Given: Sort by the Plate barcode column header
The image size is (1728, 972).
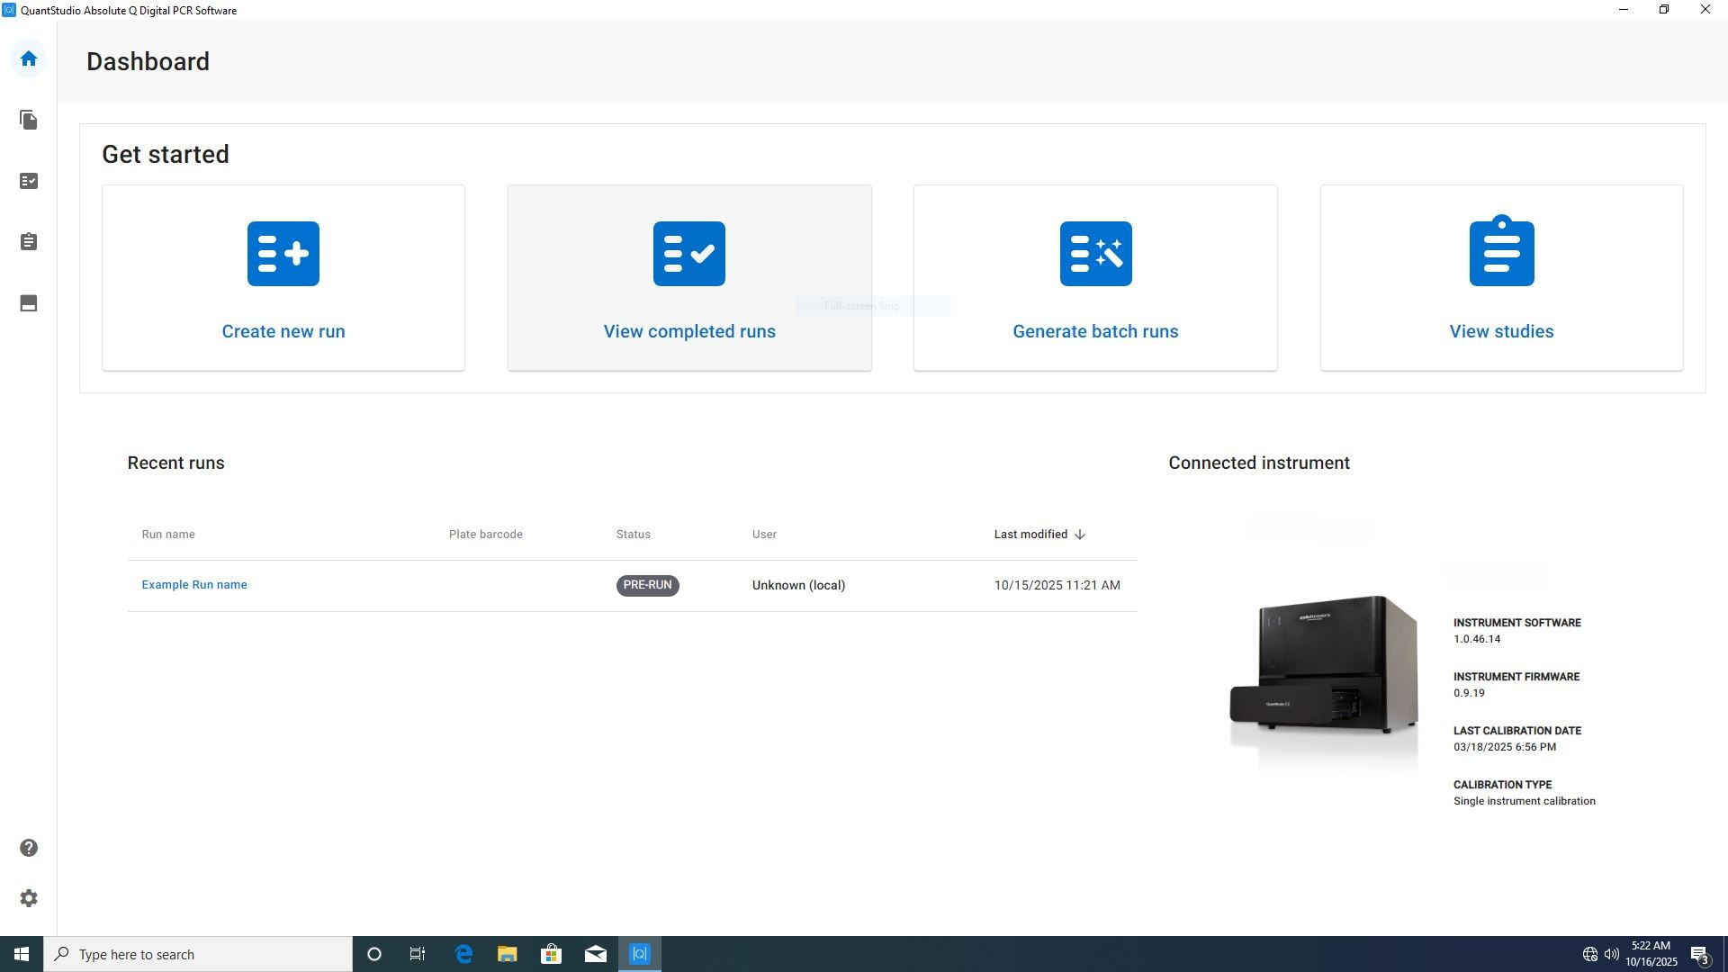Looking at the screenshot, I should 485,535.
